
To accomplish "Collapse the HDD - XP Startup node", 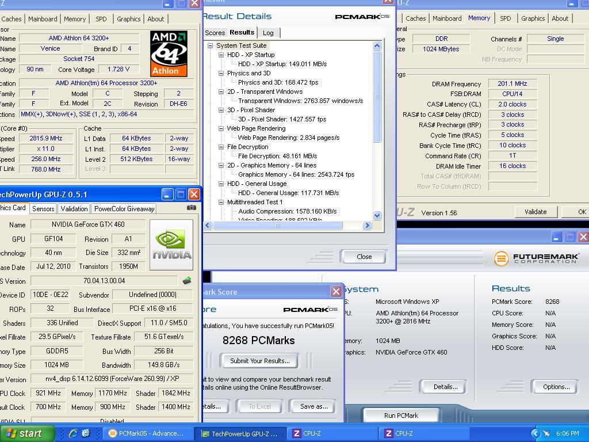I will click(221, 55).
